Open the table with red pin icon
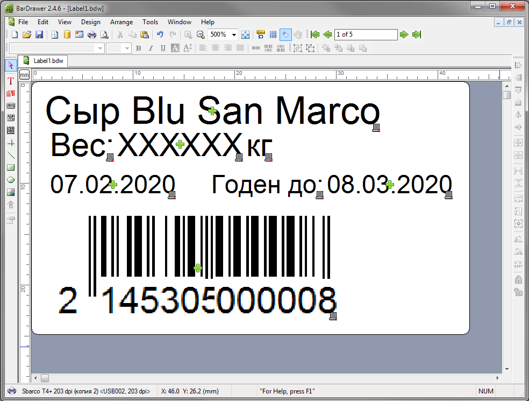 pos(79,34)
